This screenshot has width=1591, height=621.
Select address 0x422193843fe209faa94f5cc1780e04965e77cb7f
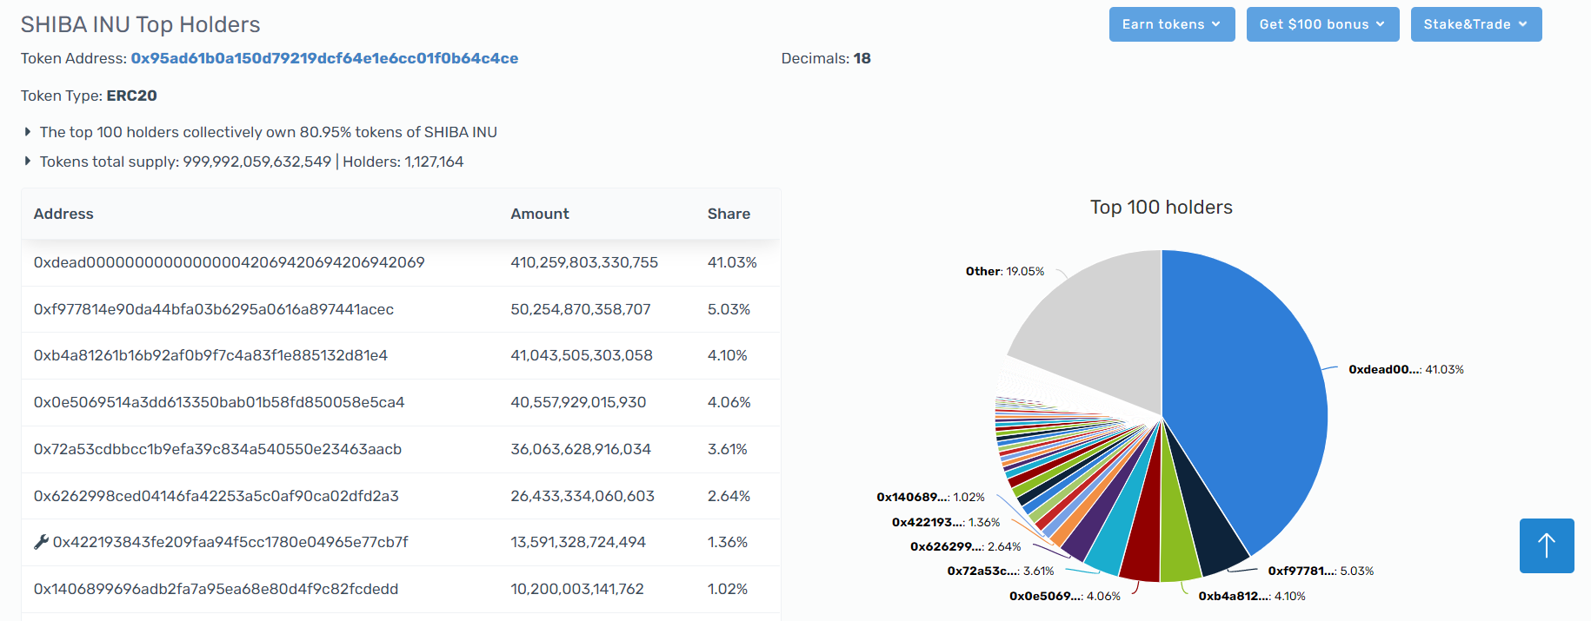(230, 542)
